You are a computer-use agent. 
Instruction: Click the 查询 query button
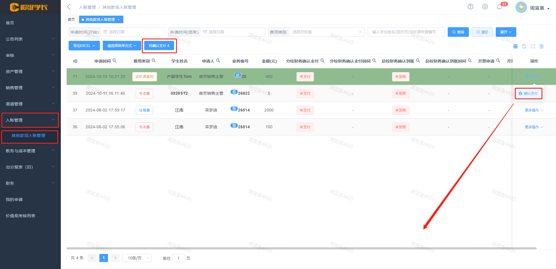click(458, 32)
